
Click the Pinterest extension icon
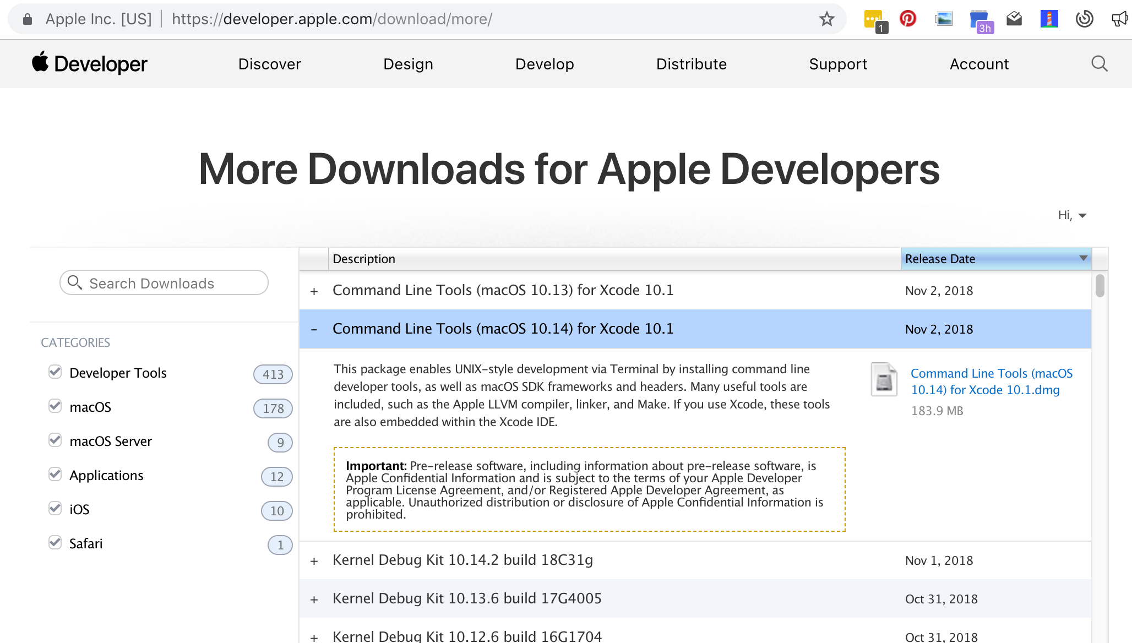(x=908, y=19)
